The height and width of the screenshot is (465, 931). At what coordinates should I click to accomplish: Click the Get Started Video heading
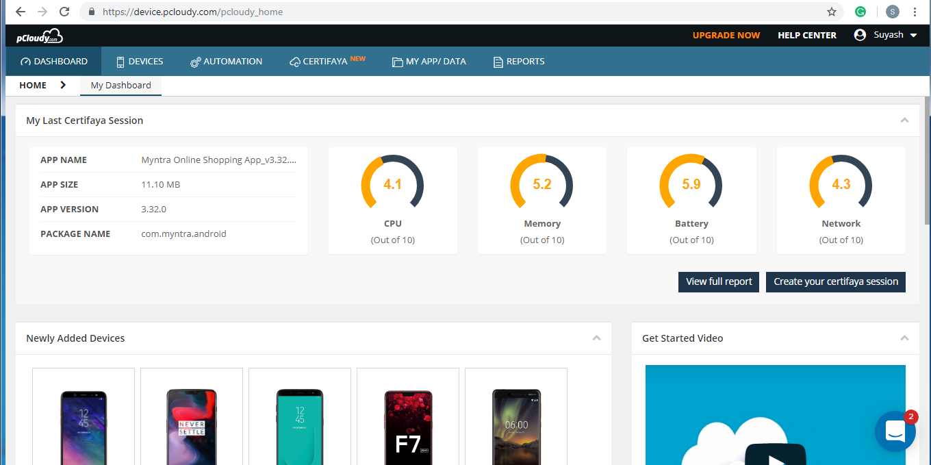[x=683, y=338]
